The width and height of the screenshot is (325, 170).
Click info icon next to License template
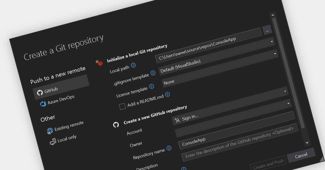(151, 86)
